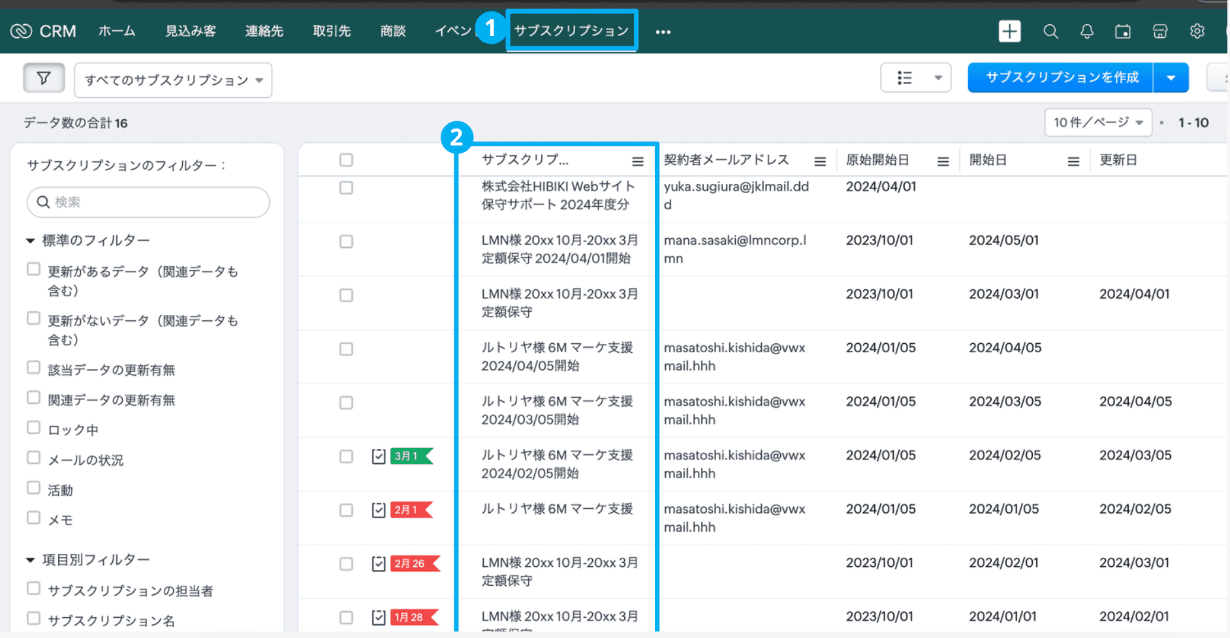Select checkbox for LMN様 2024/04/01開始 row
The width and height of the screenshot is (1230, 638).
pos(346,241)
